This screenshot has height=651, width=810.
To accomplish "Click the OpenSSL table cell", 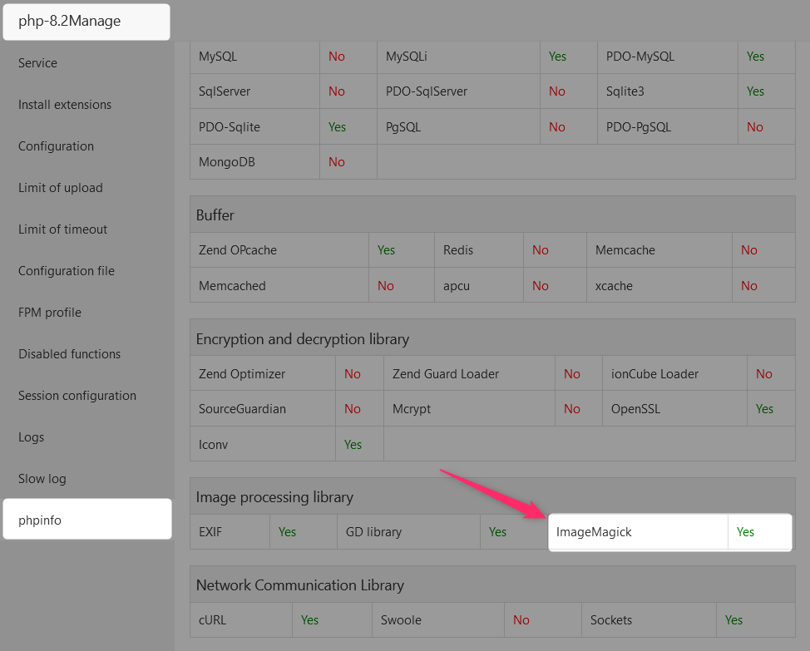I will click(635, 409).
